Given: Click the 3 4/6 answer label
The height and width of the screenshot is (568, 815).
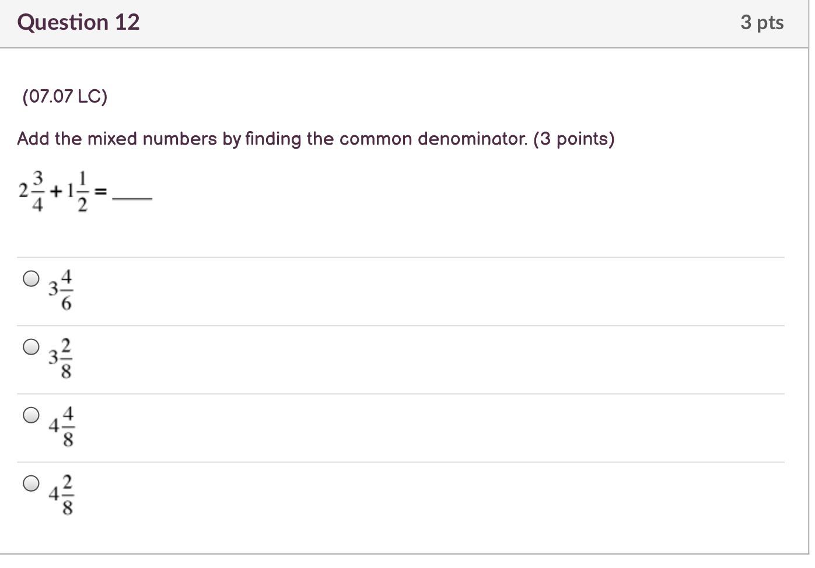Looking at the screenshot, I should 61,289.
